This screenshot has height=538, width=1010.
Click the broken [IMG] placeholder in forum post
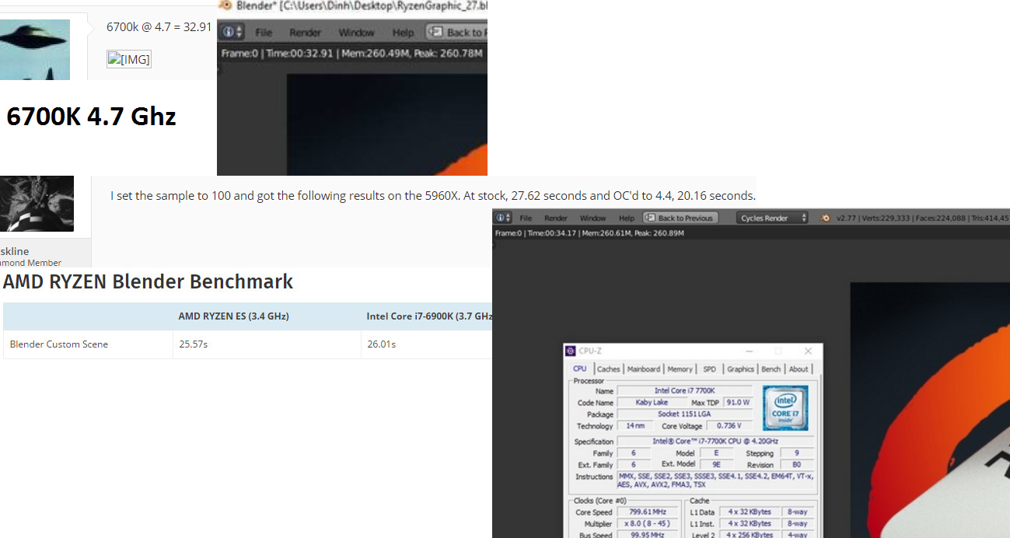click(x=129, y=59)
